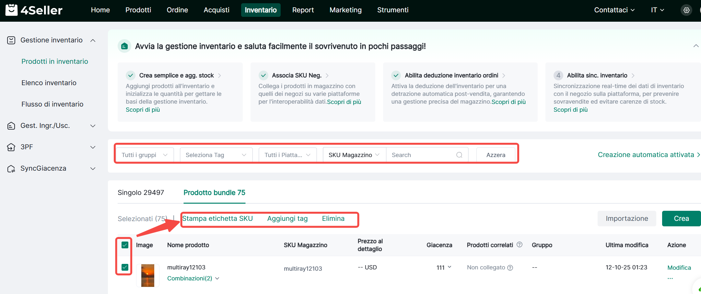Click help icon next to Non collegato

[x=510, y=268]
